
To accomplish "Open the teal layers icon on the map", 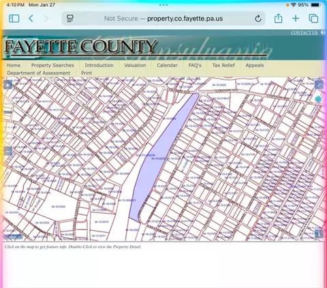I will click(x=318, y=99).
